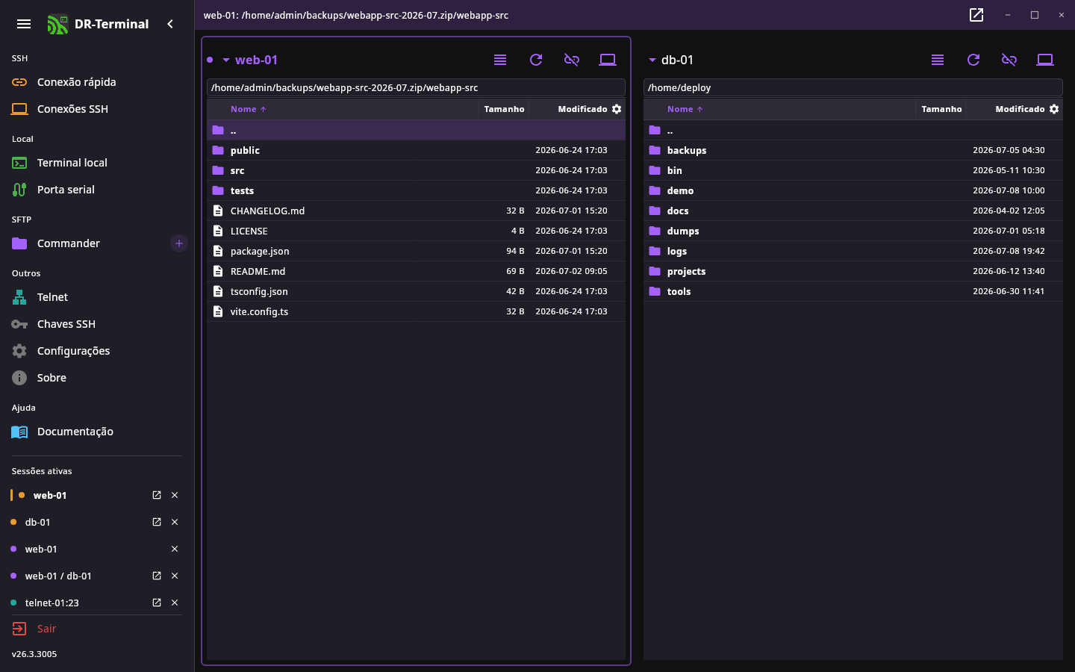The width and height of the screenshot is (1075, 672).
Task: Edit the web-01 path field
Action: 416,87
